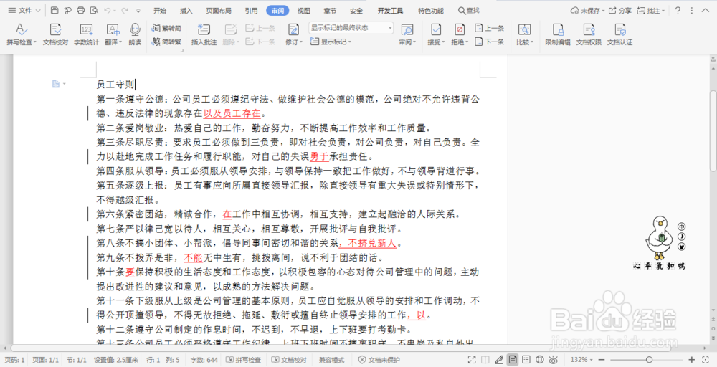Click the zoom in plus button
The image size is (717, 367).
coord(692,360)
